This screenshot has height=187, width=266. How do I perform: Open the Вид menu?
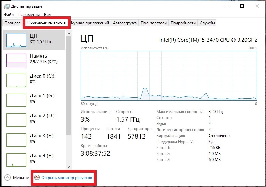pyautogui.click(x=47, y=15)
